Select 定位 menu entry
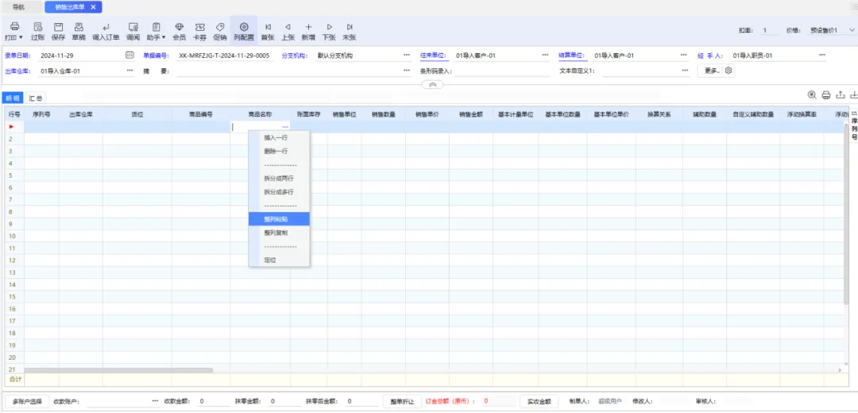 (279, 260)
